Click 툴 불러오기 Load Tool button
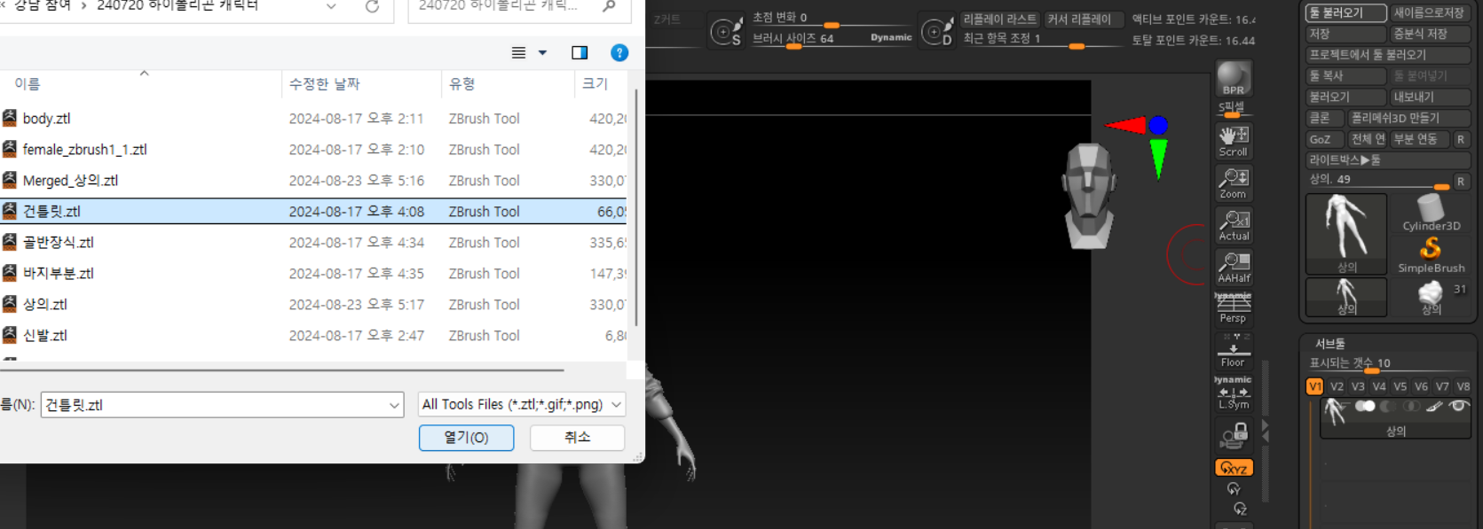The height and width of the screenshot is (529, 1483). (x=1345, y=12)
